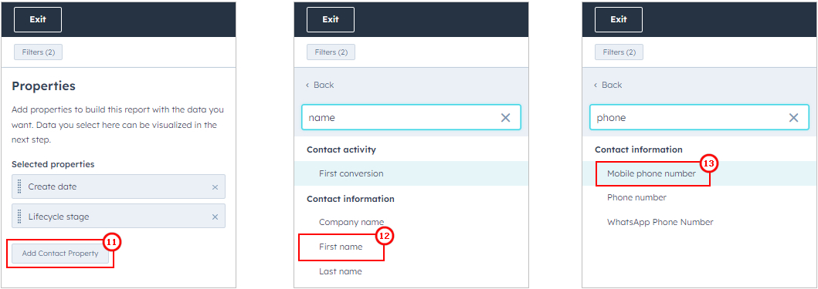Go Back from the phone search
818x289 pixels.
608,85
